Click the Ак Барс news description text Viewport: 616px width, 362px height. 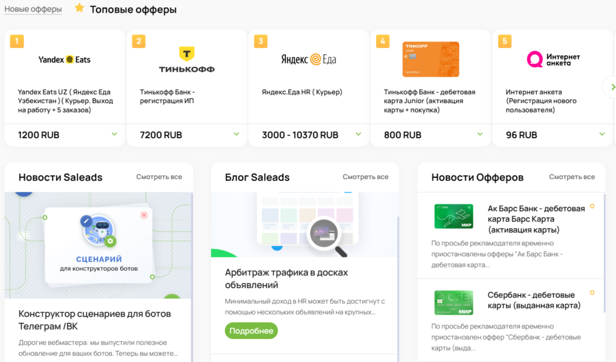pyautogui.click(x=497, y=254)
